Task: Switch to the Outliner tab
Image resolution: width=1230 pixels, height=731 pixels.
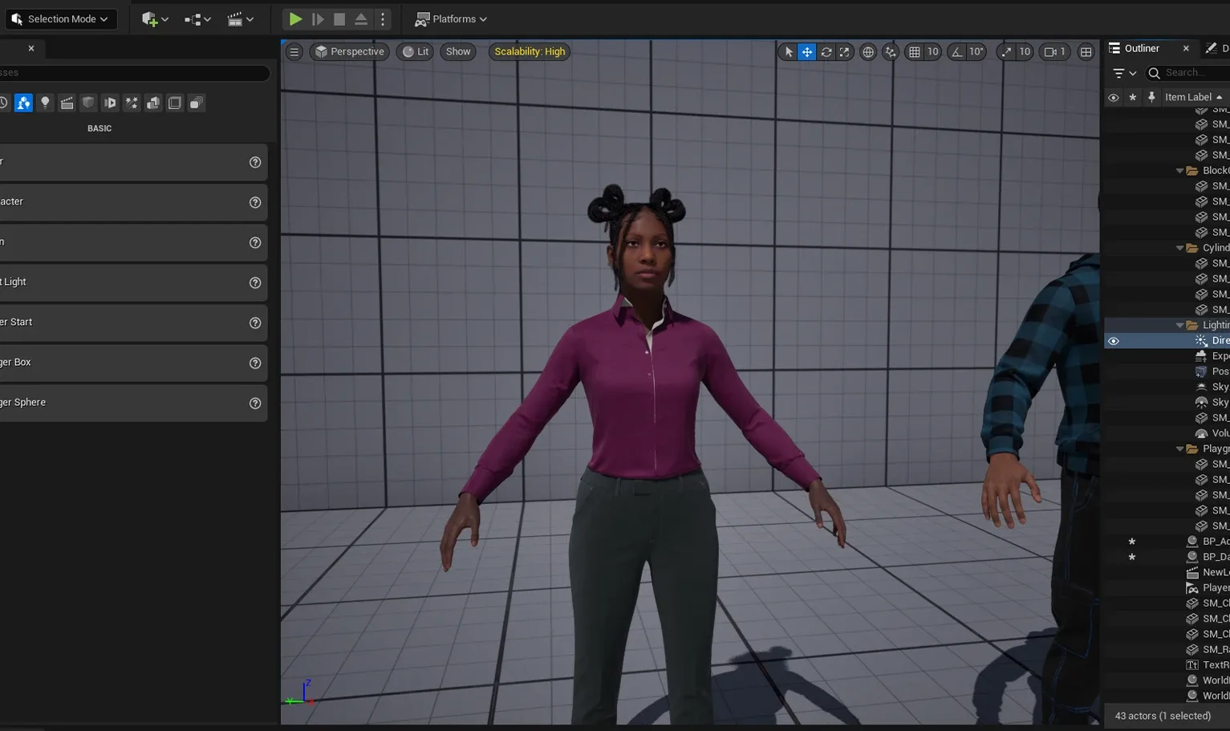Action: 1141,48
